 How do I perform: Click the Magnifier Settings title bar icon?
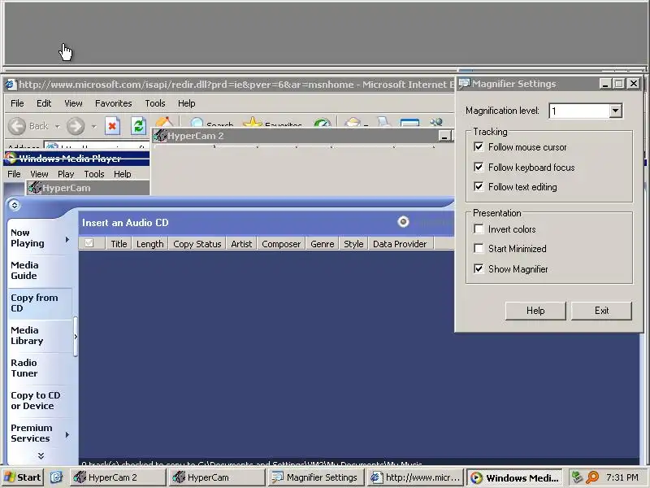click(464, 84)
